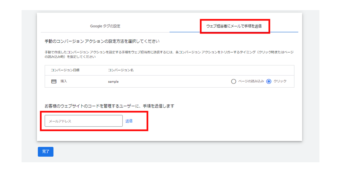Click the blue underline of active tab
The height and width of the screenshot is (172, 341).
point(234,32)
